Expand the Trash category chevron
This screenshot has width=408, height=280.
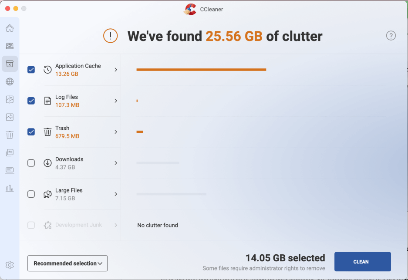(x=116, y=132)
